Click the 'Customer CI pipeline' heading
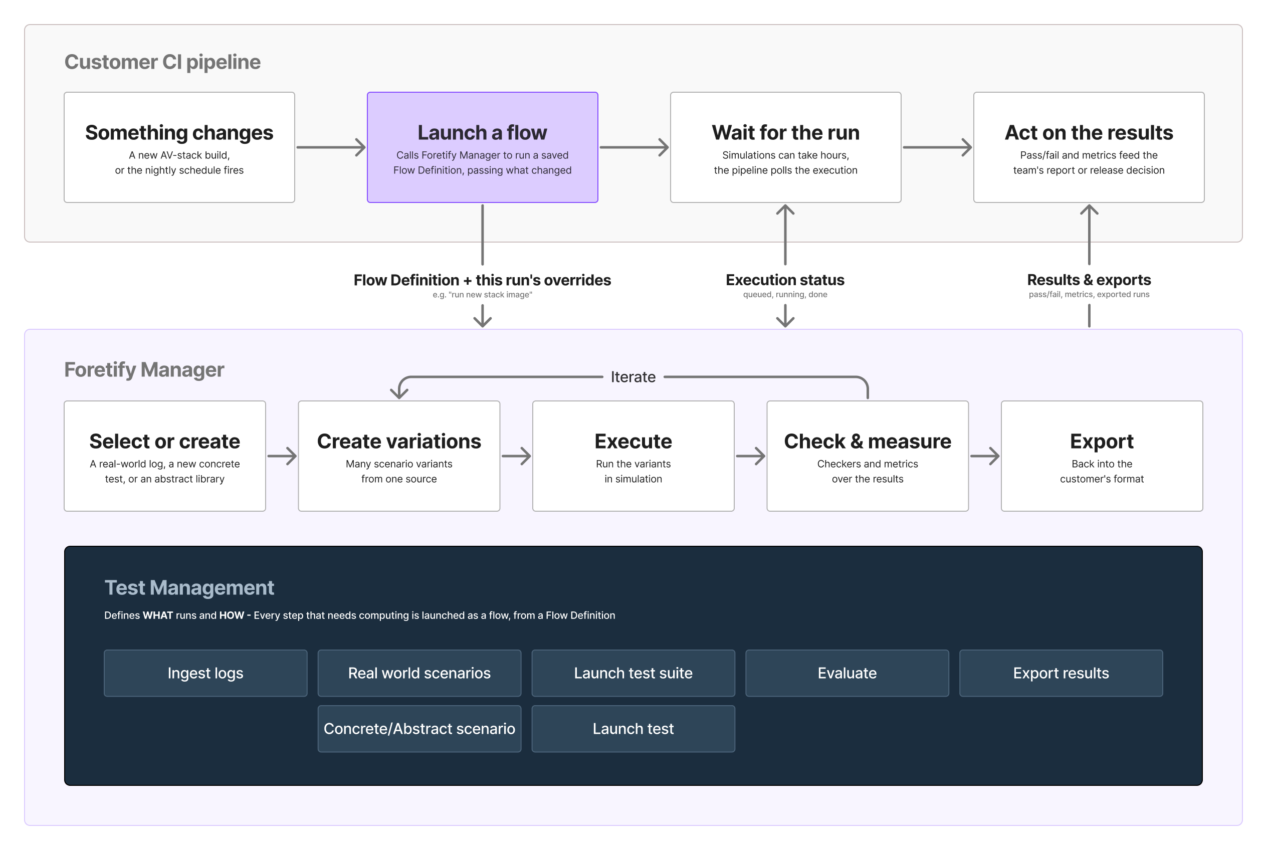Image resolution: width=1267 pixels, height=850 pixels. click(163, 62)
